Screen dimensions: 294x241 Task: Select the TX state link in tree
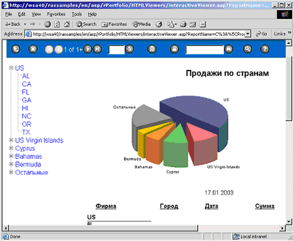(x=26, y=132)
